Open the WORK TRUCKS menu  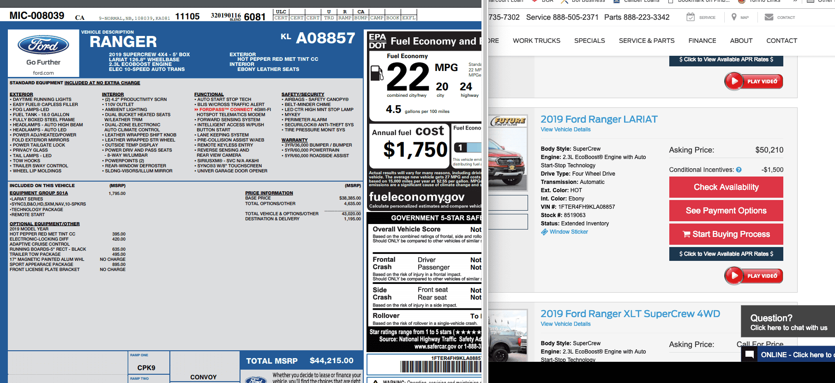536,41
